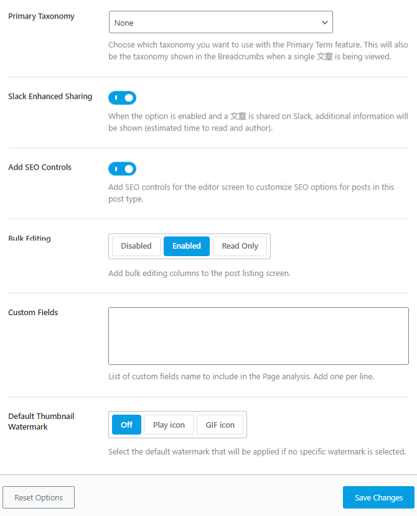Click the Bulk Editing setting label

click(x=29, y=239)
